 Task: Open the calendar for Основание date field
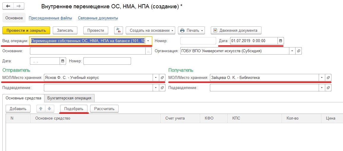point(63,61)
